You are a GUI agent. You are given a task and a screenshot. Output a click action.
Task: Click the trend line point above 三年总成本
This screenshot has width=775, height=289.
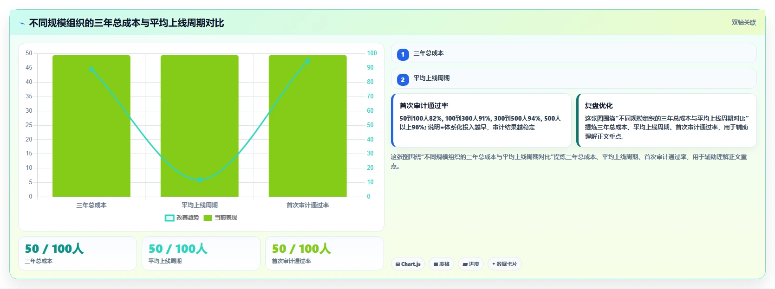click(x=91, y=70)
